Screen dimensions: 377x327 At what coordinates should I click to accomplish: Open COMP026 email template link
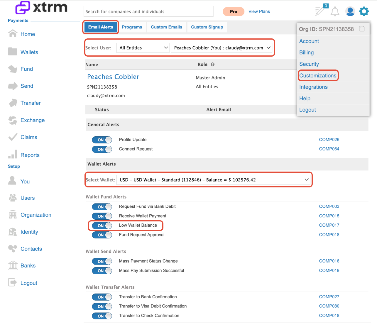click(x=329, y=140)
